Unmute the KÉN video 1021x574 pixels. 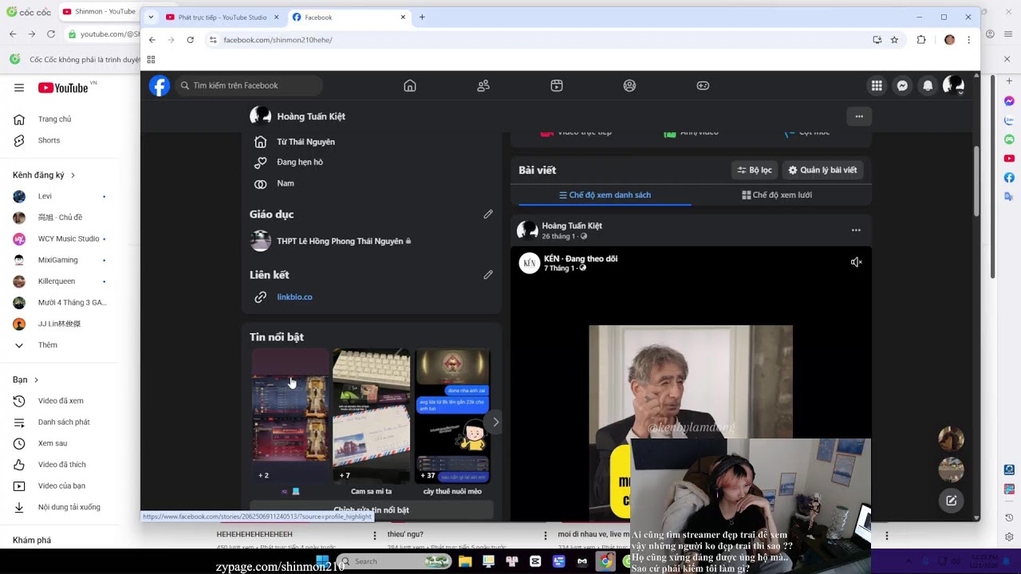[x=856, y=262]
